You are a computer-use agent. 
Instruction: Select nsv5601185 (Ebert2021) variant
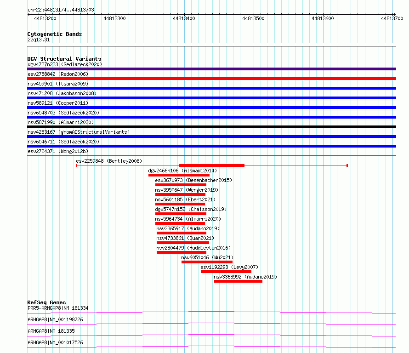(x=185, y=199)
